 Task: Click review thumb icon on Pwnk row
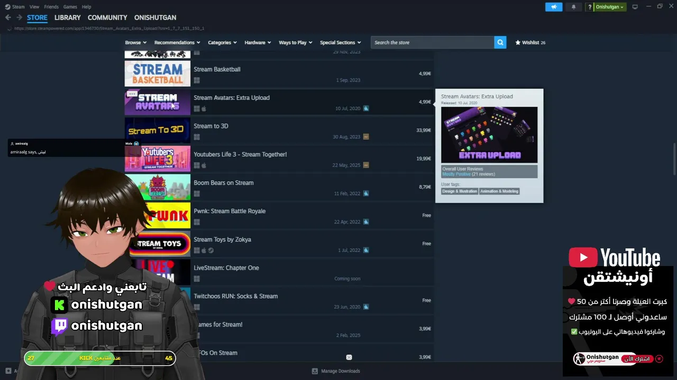coord(366,222)
